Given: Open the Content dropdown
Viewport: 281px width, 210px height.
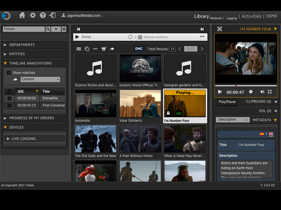Looking at the screenshot, I should click(x=40, y=79).
